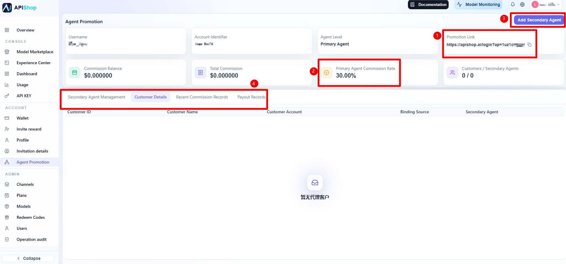Expand the account dropdown chevron

click(x=558, y=4)
